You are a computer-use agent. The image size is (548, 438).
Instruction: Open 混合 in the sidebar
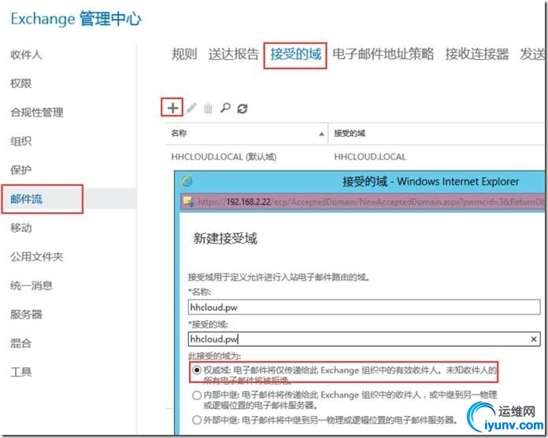click(x=21, y=343)
